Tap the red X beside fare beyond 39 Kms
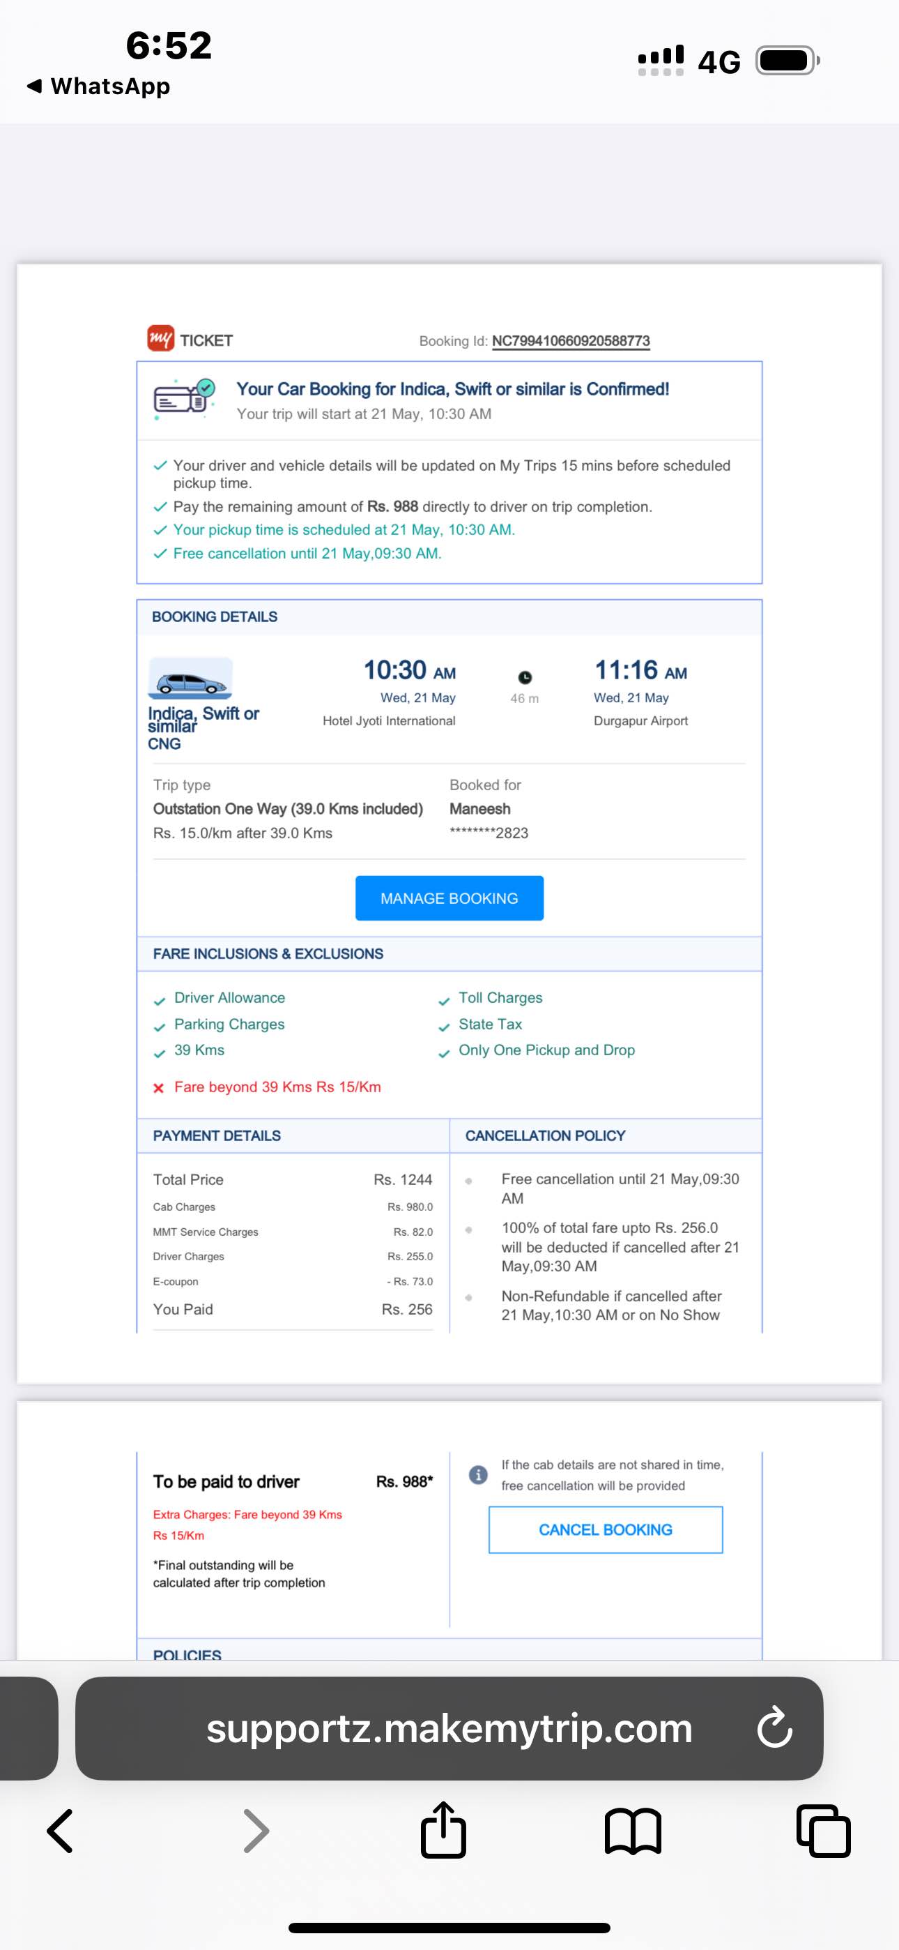This screenshot has height=1950, width=899. [159, 1088]
